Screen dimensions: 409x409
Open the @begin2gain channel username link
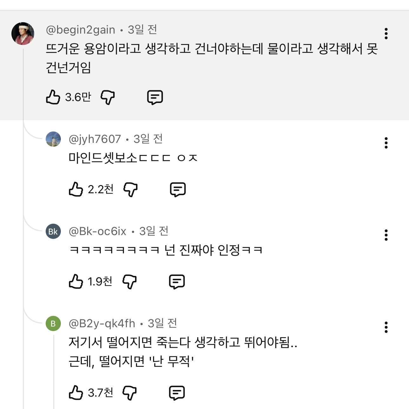[x=81, y=30]
